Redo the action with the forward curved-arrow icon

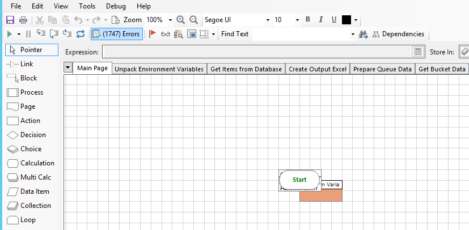coord(96,20)
